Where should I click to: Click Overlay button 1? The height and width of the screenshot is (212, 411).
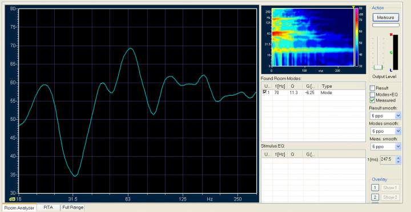pos(375,187)
